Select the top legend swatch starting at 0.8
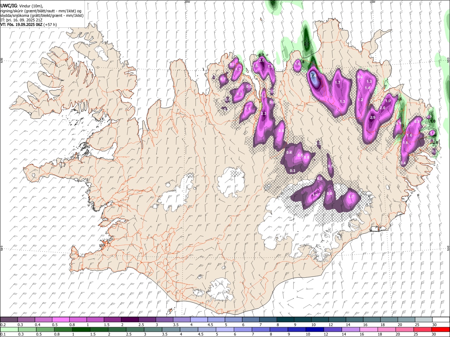The image size is (450, 337). coord(78,320)
